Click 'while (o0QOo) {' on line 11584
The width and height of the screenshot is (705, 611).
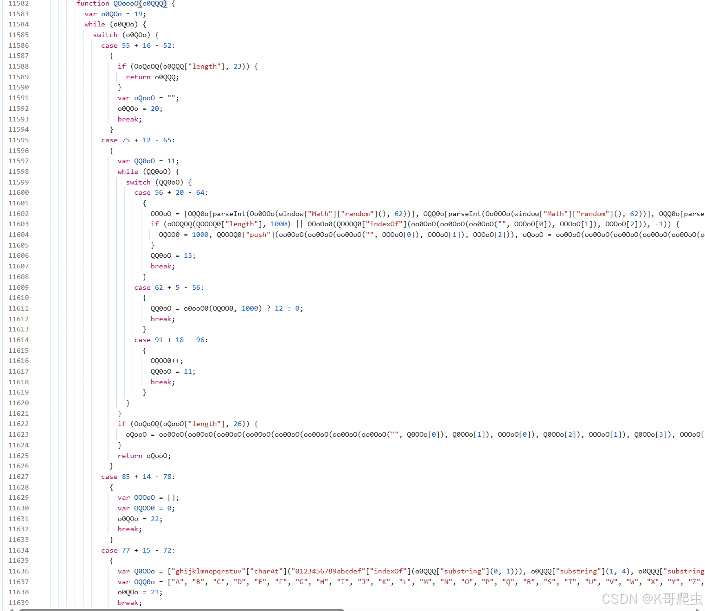[x=115, y=24]
